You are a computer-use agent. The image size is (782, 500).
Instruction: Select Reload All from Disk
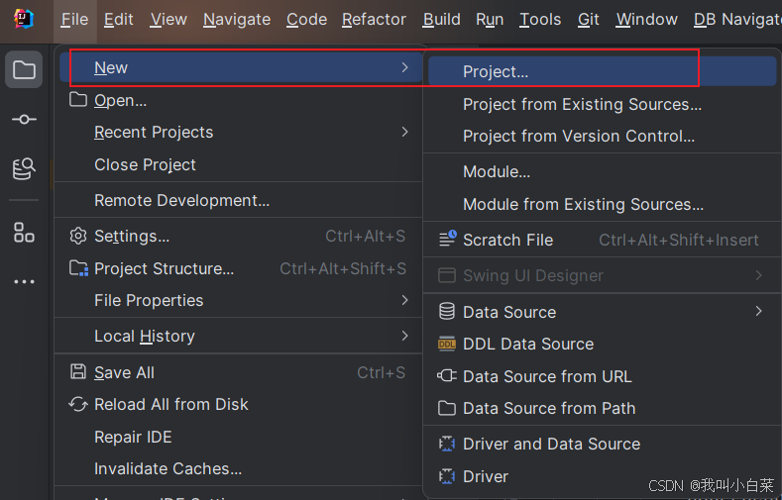click(x=170, y=404)
